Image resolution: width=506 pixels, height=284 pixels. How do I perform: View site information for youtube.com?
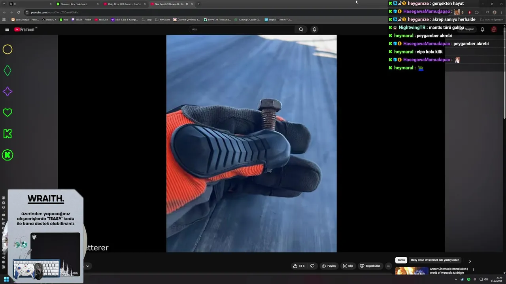click(x=26, y=12)
